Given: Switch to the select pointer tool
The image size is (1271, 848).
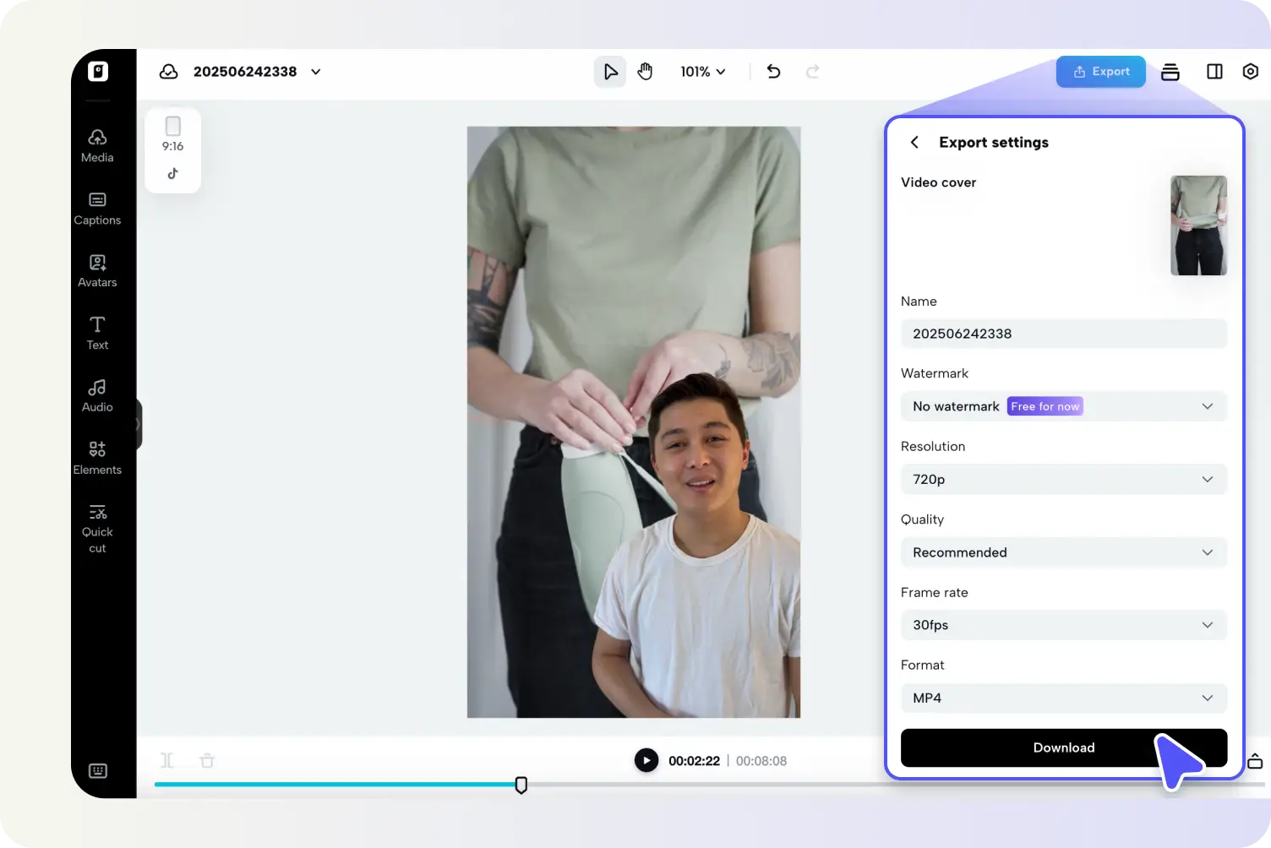Looking at the screenshot, I should coord(609,71).
